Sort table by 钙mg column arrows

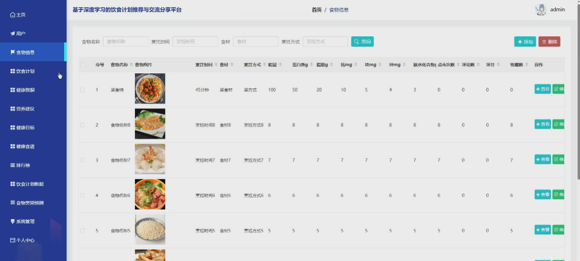click(356, 65)
